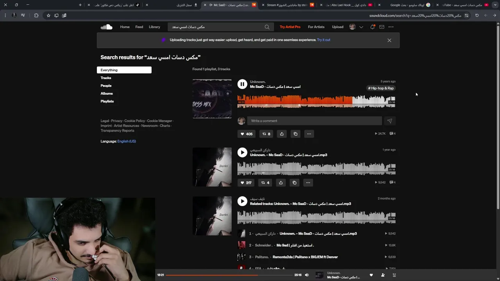Open the notifications bell

click(x=372, y=27)
